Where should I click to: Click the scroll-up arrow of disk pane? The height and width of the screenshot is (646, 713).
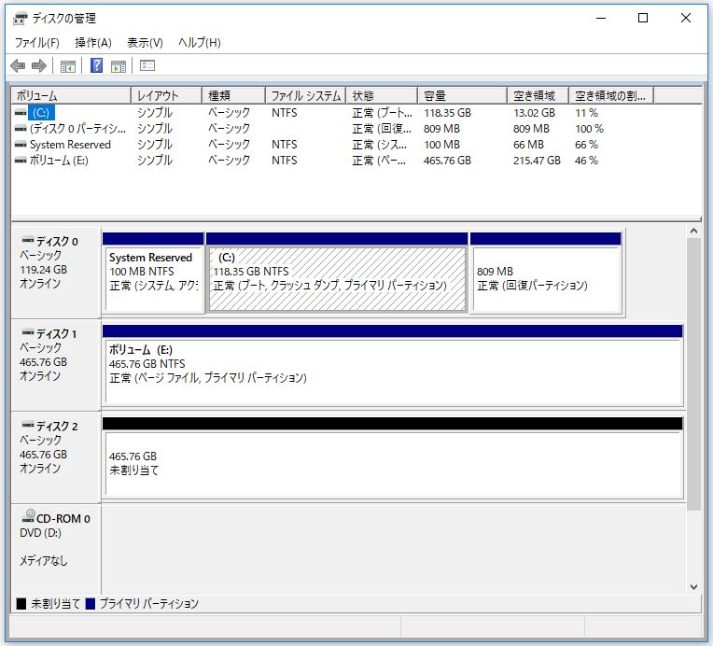click(693, 232)
